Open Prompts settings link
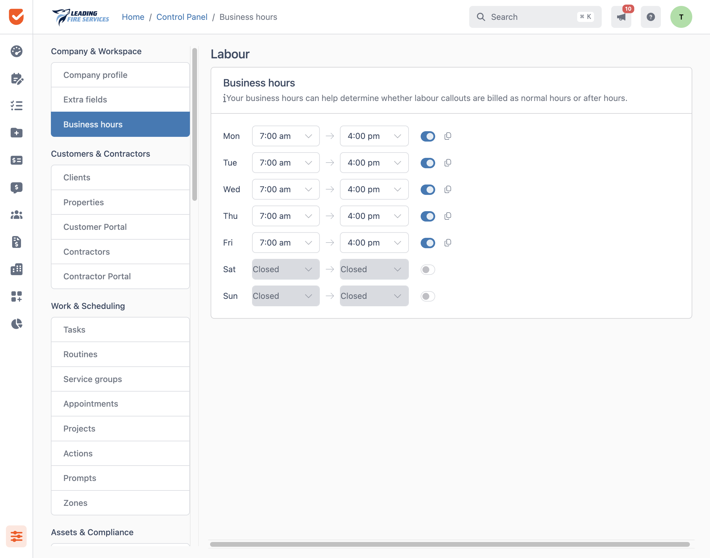This screenshot has width=710, height=558. (x=120, y=478)
